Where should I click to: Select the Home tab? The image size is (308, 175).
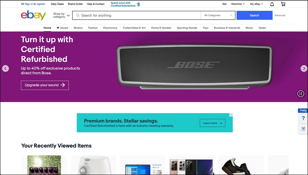(47, 28)
